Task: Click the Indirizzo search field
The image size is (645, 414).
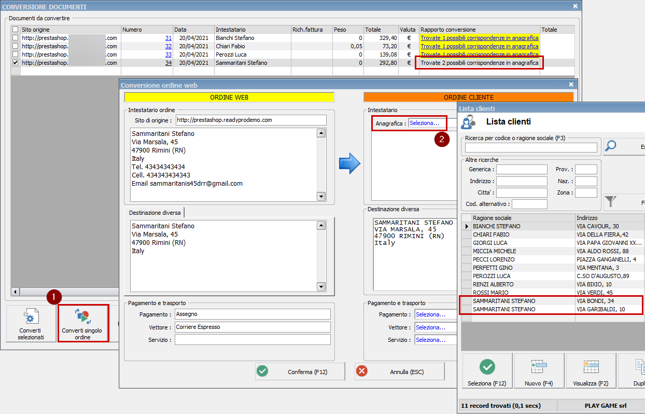Action: click(522, 181)
